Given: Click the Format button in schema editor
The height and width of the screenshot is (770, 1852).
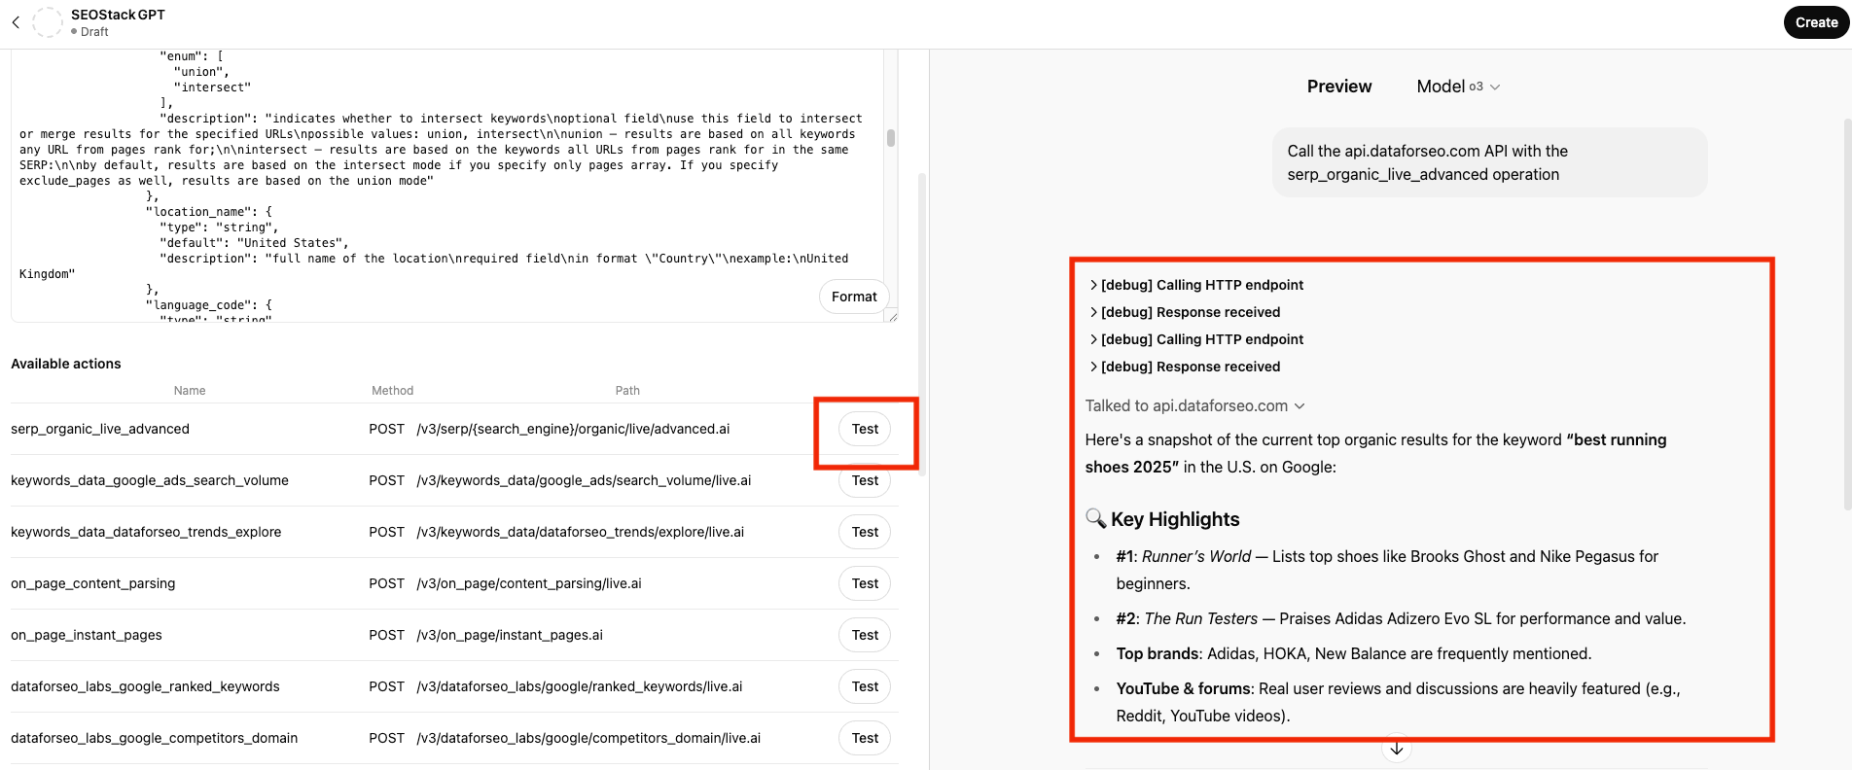Looking at the screenshot, I should [854, 297].
